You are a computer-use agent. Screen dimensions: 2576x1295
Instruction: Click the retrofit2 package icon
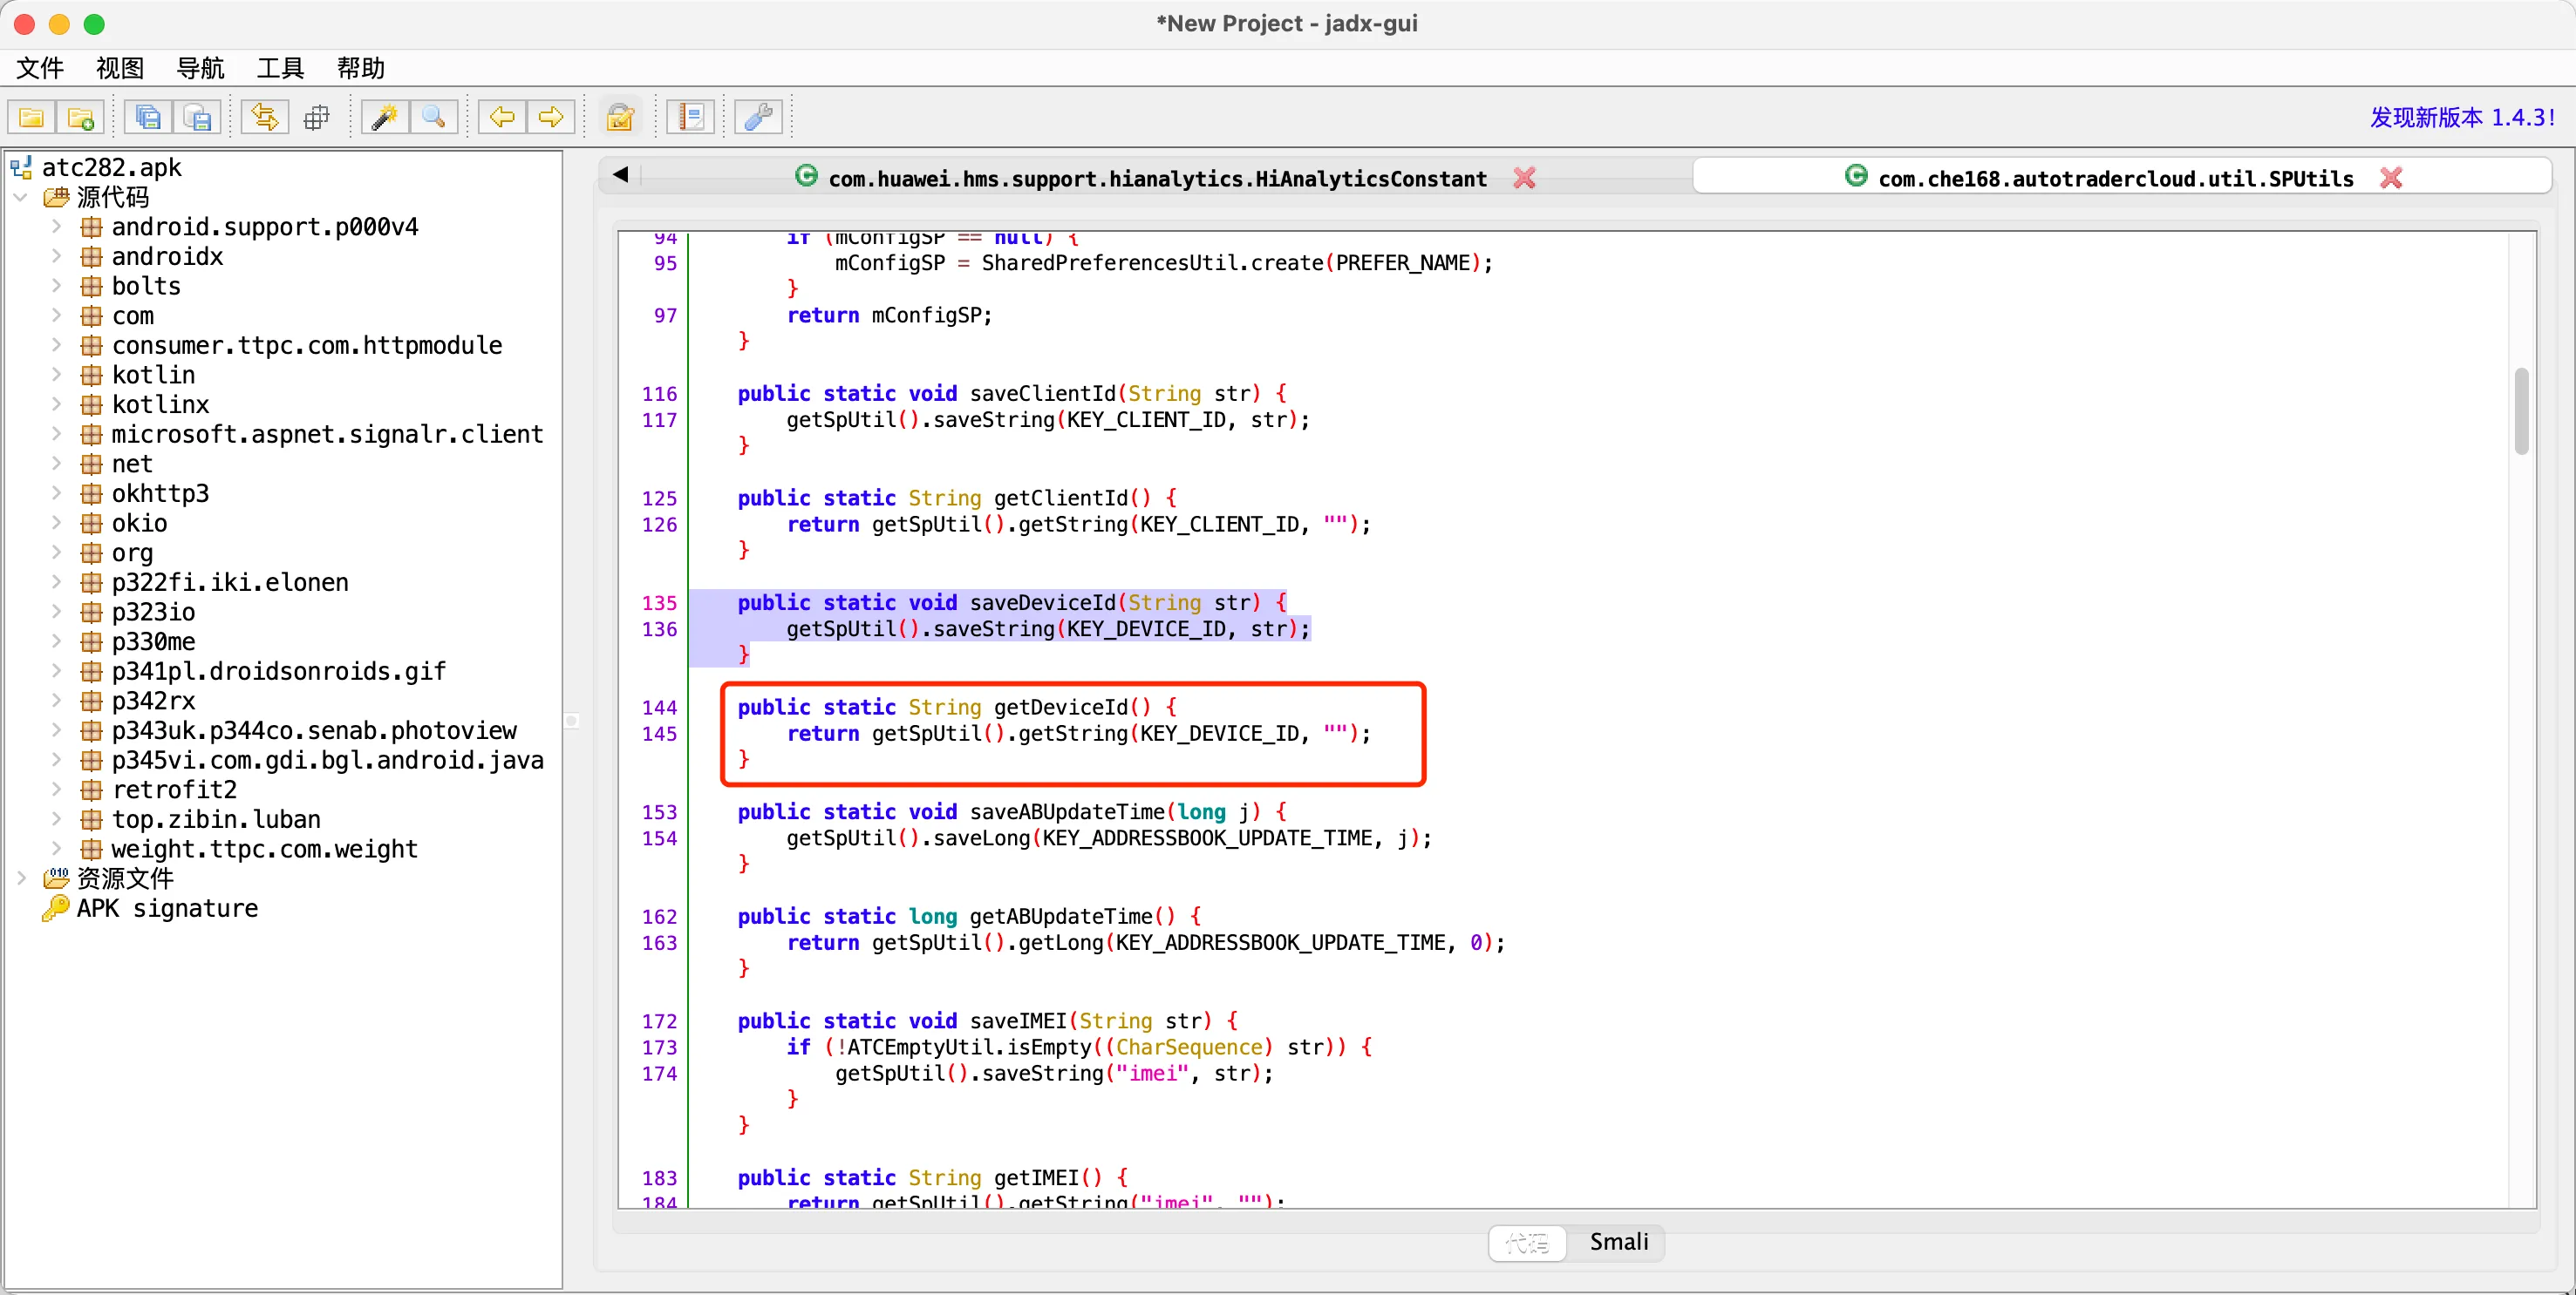pyautogui.click(x=91, y=790)
